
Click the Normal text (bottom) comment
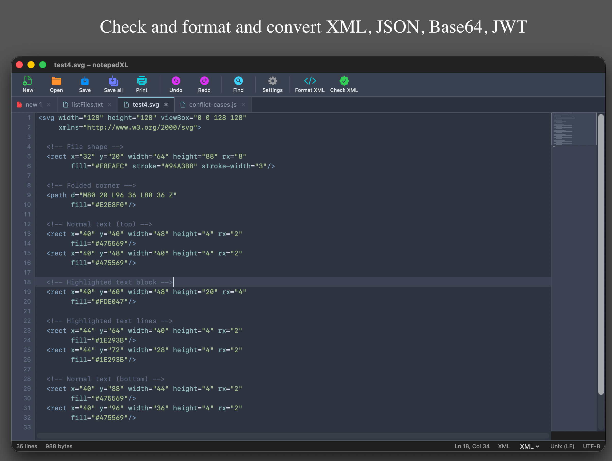coord(105,379)
